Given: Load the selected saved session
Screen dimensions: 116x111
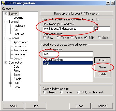Looking at the screenshot, I should tap(102, 60).
